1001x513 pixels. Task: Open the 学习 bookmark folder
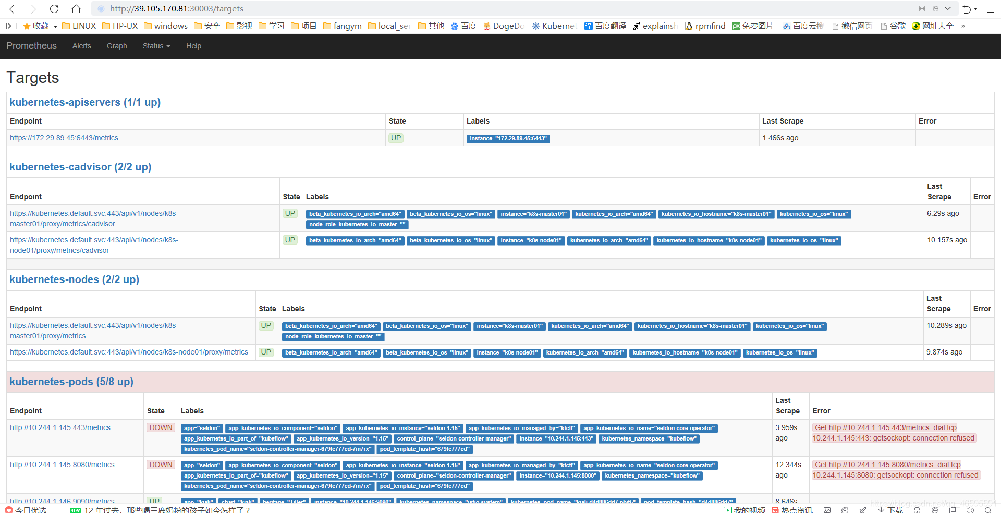click(272, 26)
